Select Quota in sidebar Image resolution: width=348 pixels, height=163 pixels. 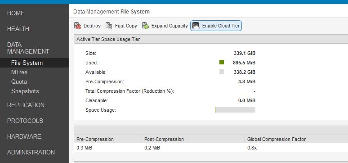[19, 82]
